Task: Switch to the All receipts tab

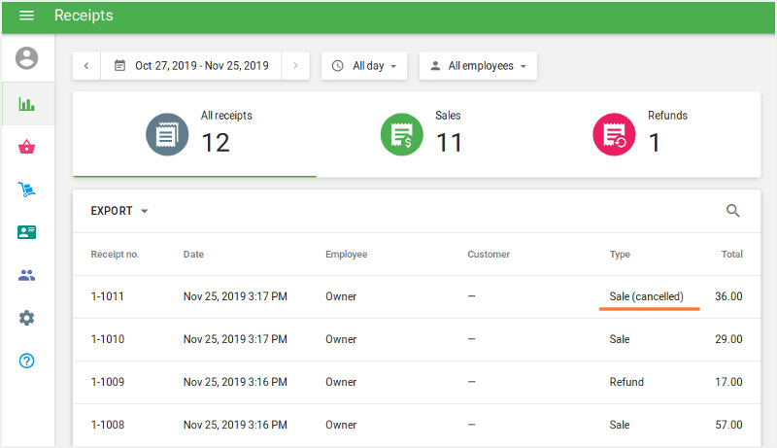Action: pos(194,134)
